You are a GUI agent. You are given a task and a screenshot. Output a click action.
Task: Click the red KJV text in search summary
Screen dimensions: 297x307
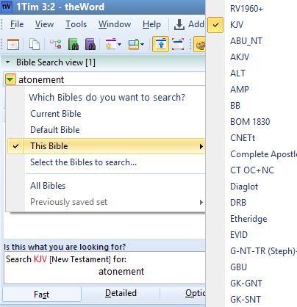point(40,259)
